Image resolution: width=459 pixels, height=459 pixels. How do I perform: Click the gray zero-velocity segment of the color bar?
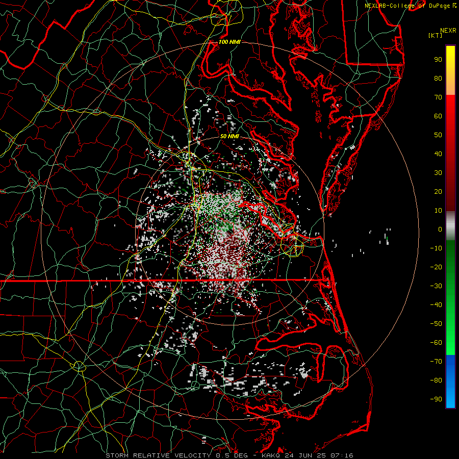(x=450, y=226)
